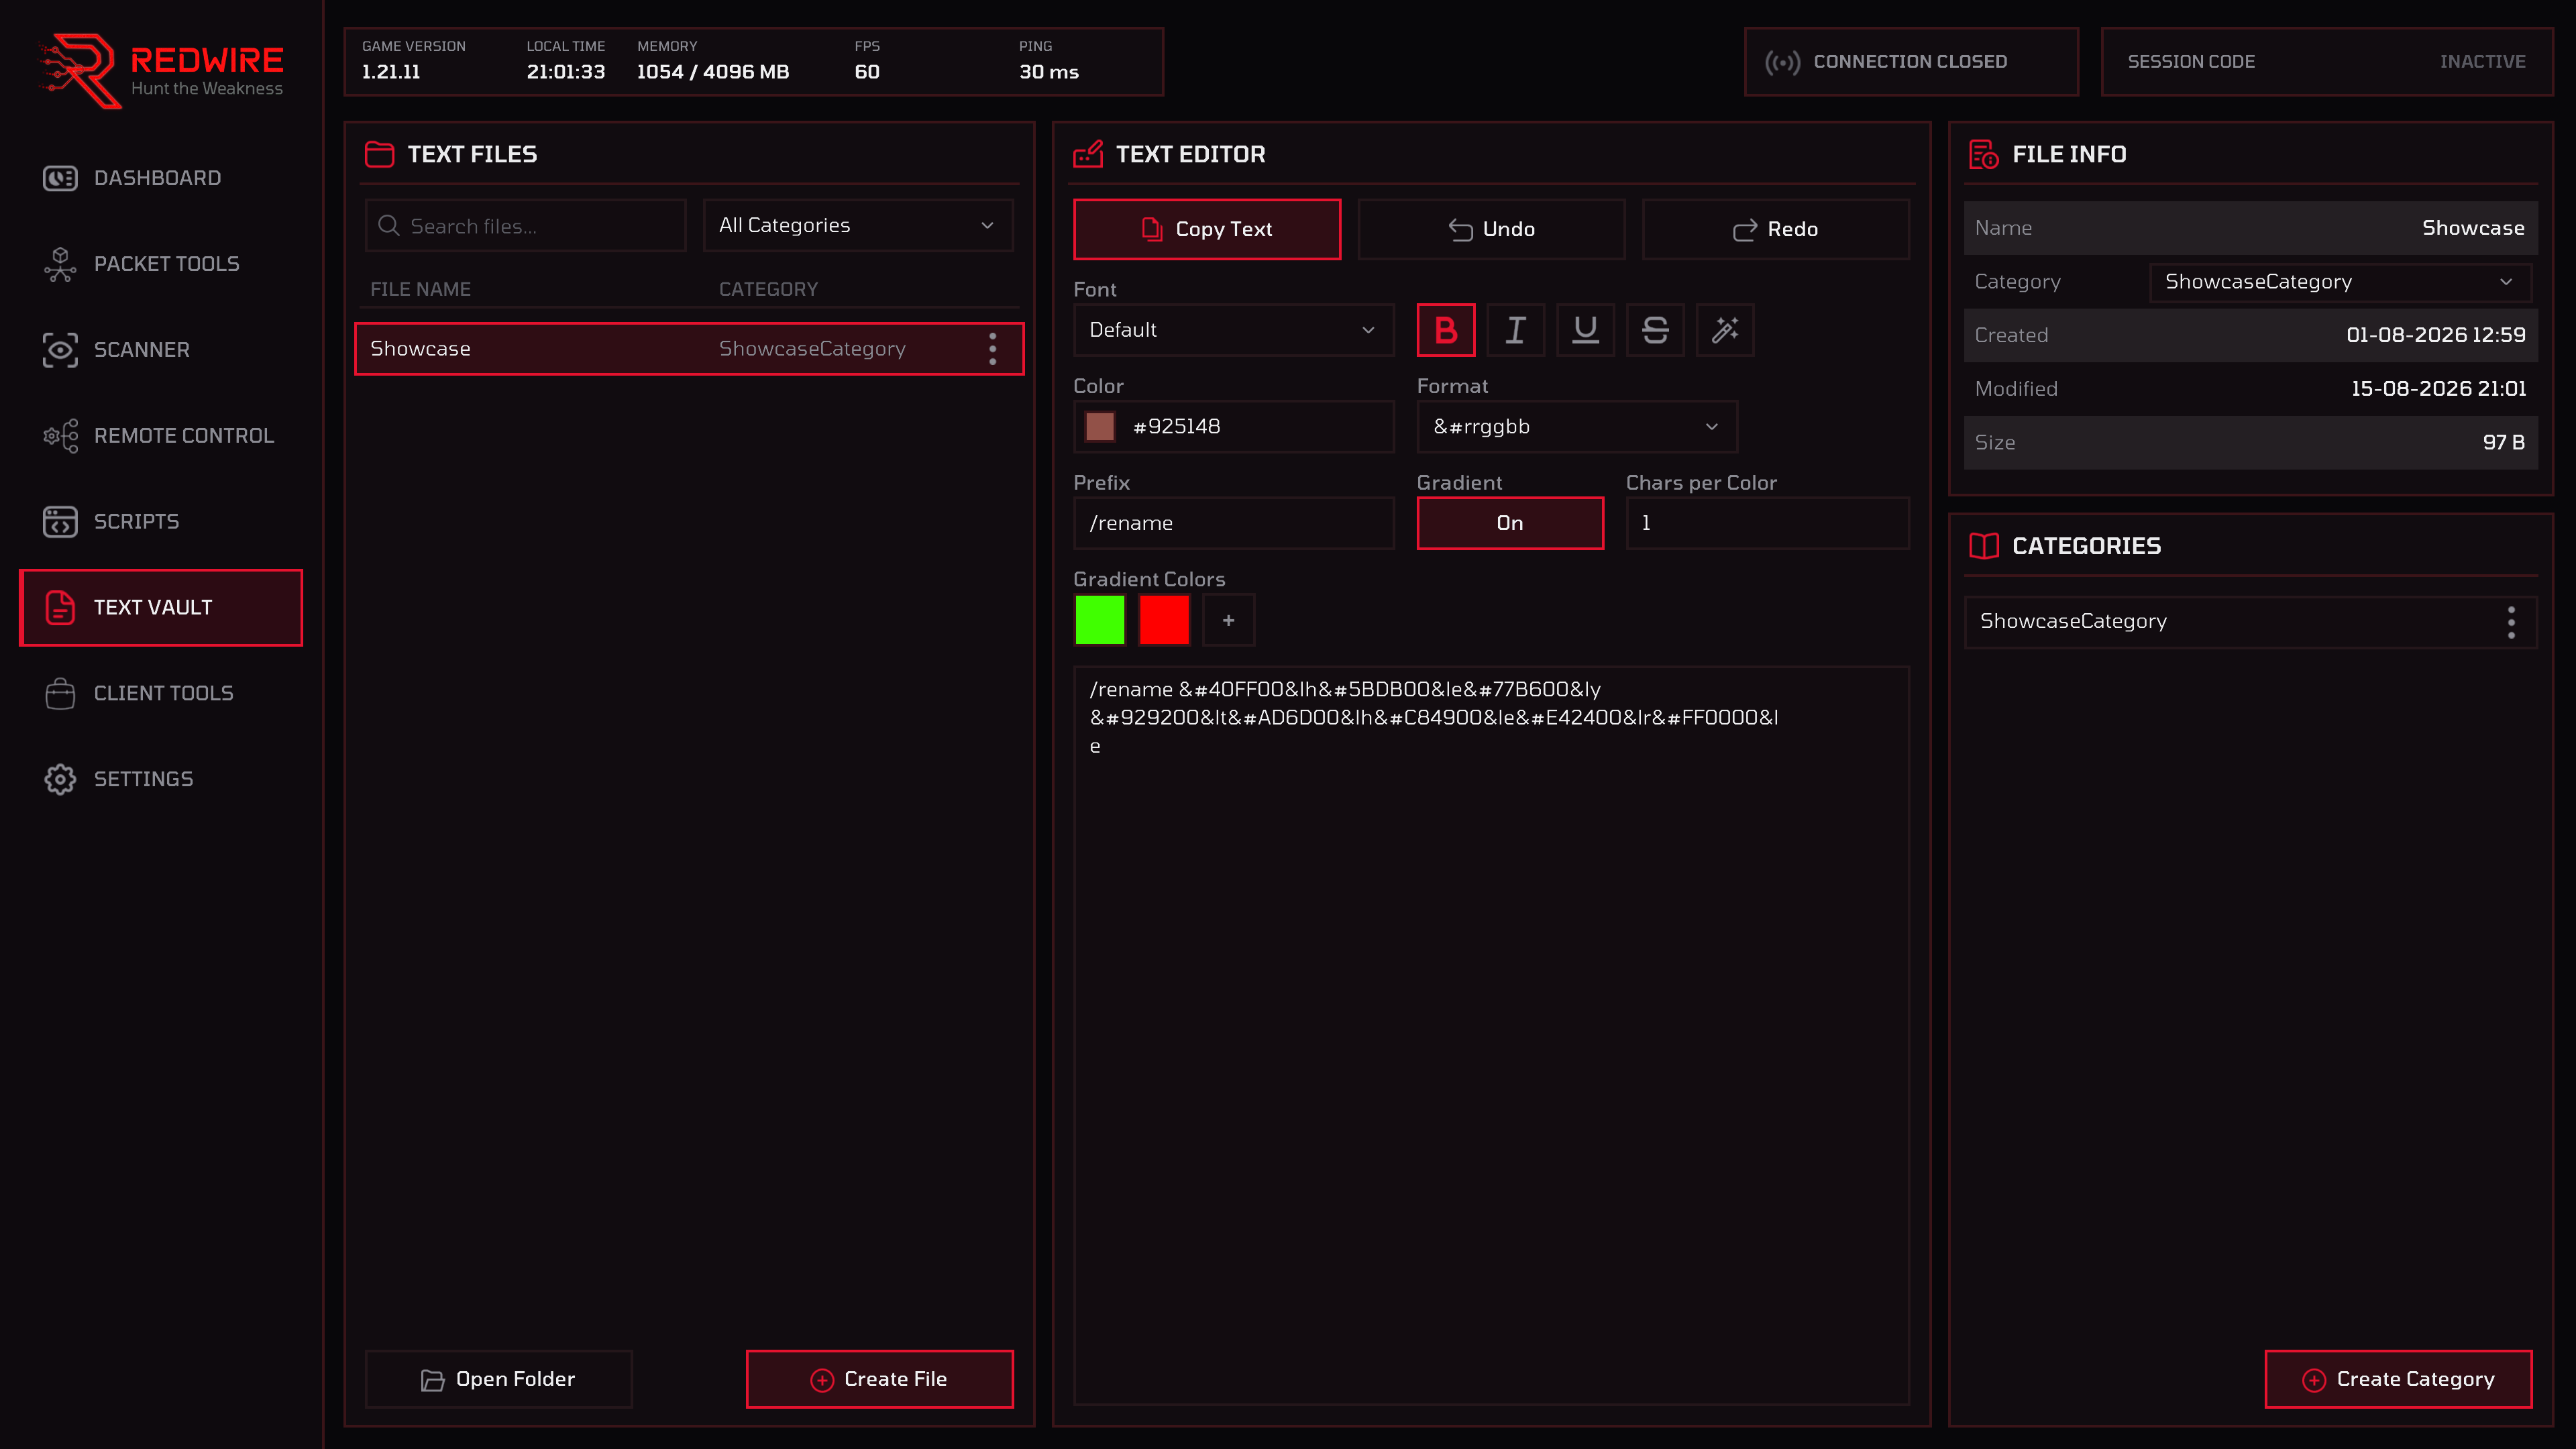The height and width of the screenshot is (1449, 2576).
Task: Click the Settings gear icon
Action: 60,779
